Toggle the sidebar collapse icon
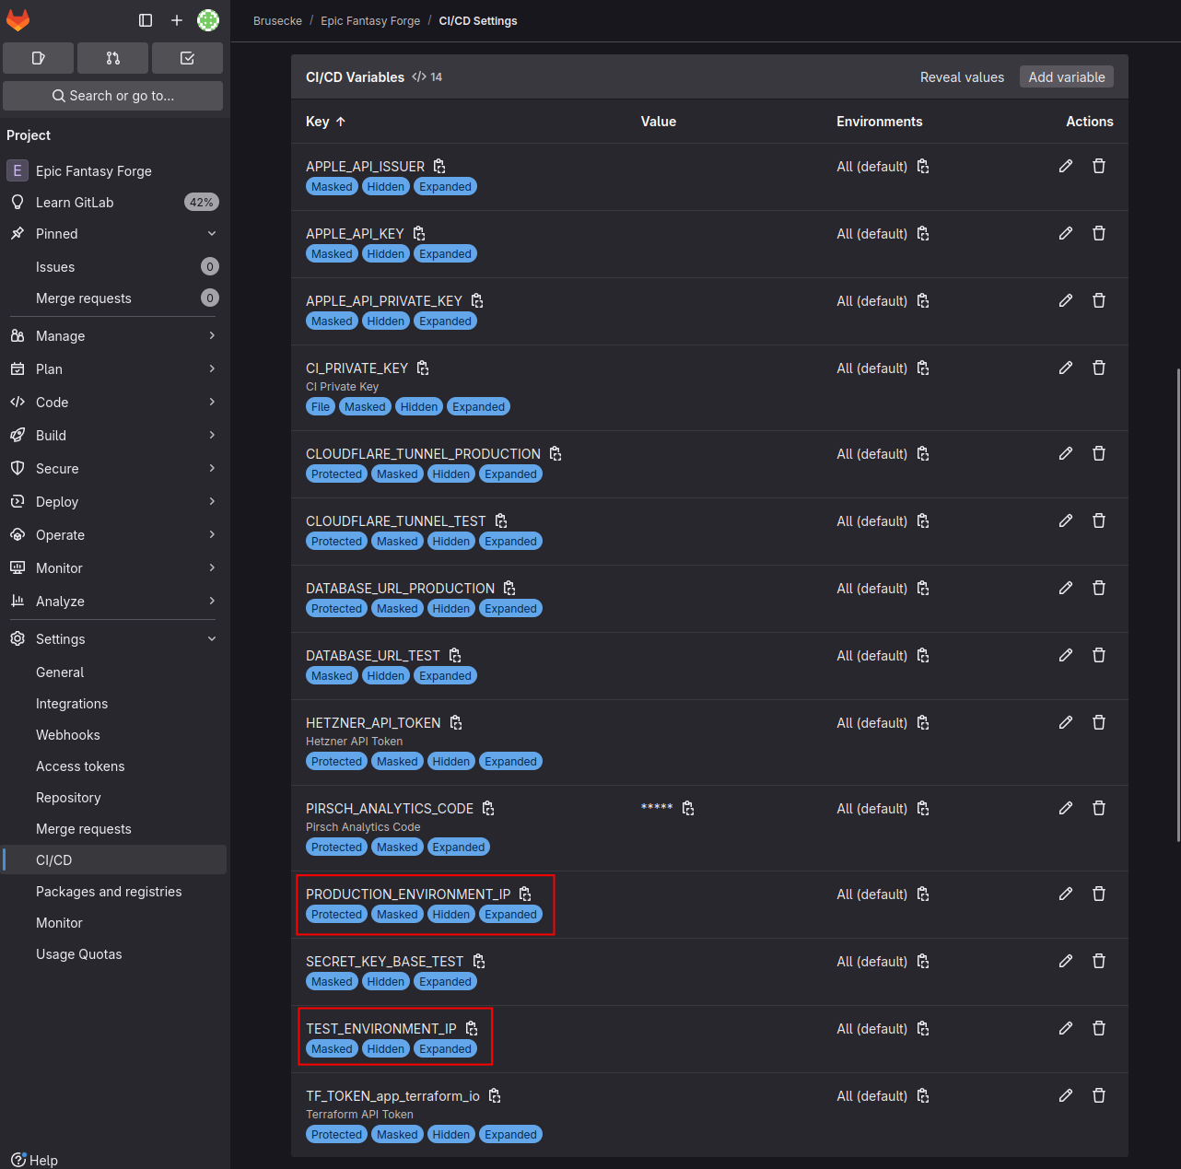1181x1169 pixels. click(x=146, y=20)
